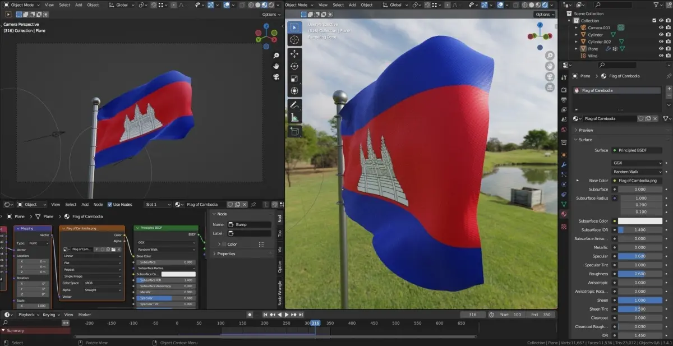Select the Rotate tool in right viewport
The height and width of the screenshot is (346, 673).
coord(294,66)
